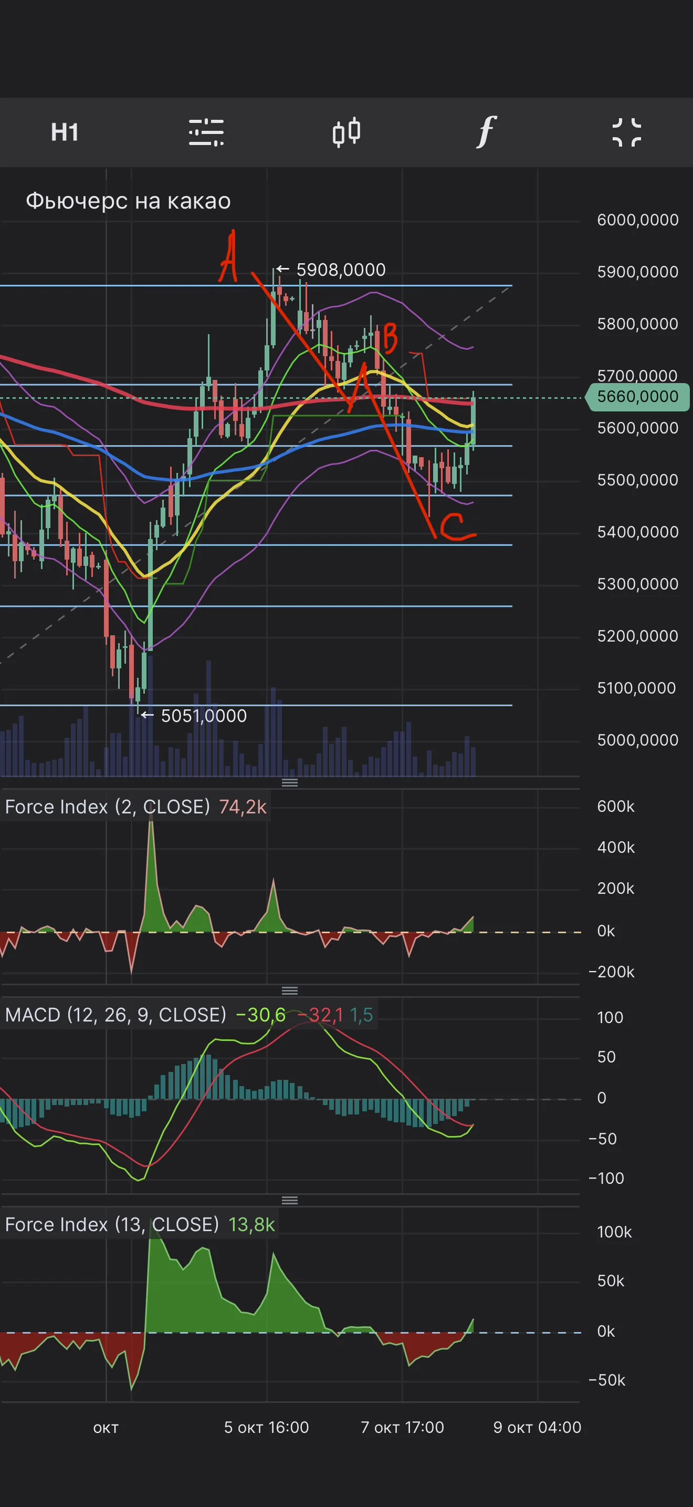Open MACD (12, 26, 9, CLOSE) indicator label
Screen dimensions: 693x1507
click(115, 1015)
